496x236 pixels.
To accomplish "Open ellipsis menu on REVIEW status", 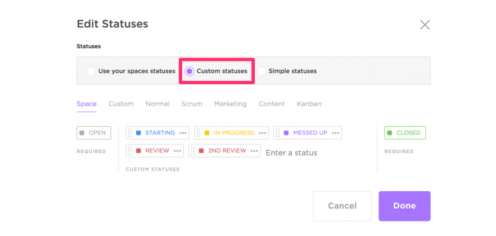I will click(177, 151).
